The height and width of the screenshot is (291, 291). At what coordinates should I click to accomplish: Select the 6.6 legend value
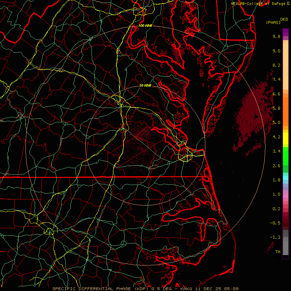click(x=276, y=94)
